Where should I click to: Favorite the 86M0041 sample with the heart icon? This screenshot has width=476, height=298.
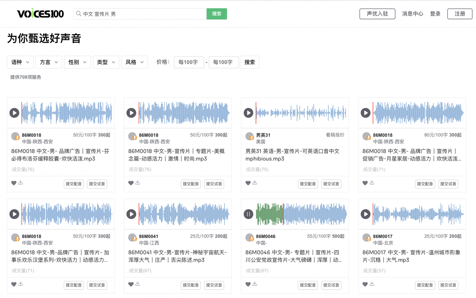pos(131,284)
